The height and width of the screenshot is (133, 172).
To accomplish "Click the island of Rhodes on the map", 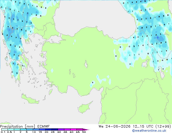I will pyautogui.click(x=50, y=92).
